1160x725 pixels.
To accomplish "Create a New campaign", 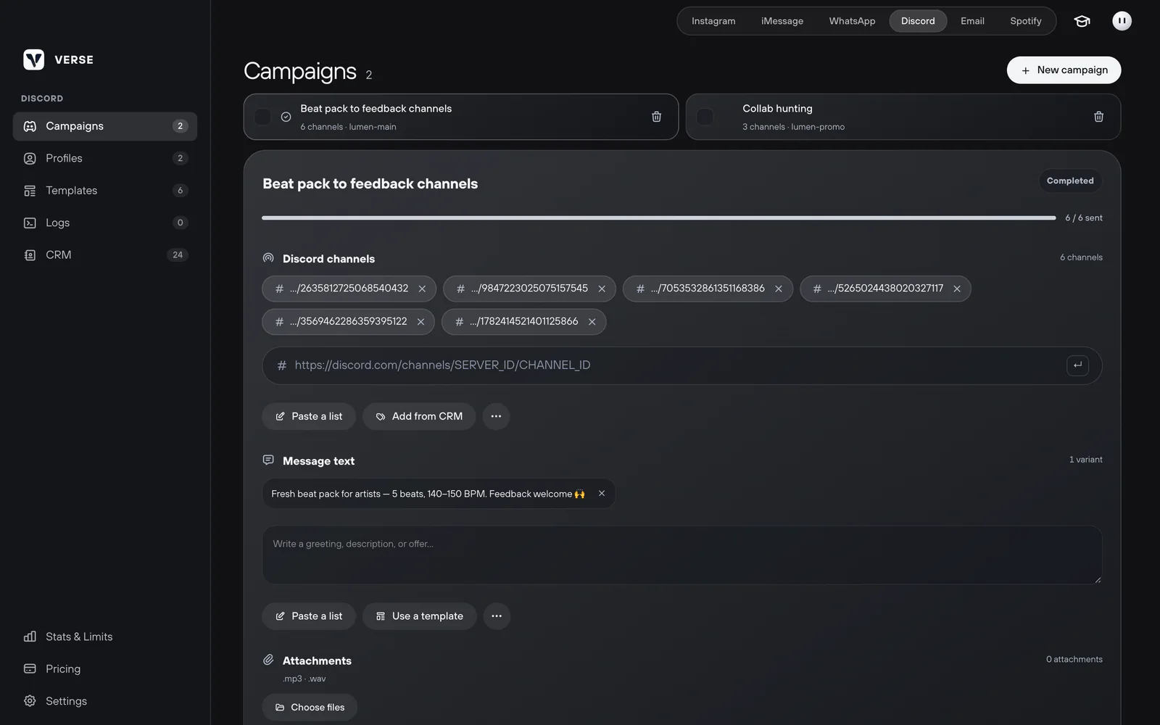I will [x=1064, y=70].
